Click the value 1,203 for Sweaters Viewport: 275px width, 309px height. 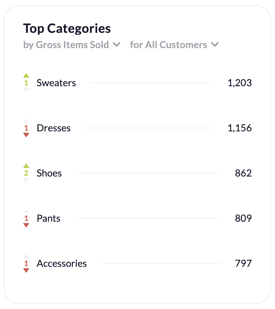(240, 83)
